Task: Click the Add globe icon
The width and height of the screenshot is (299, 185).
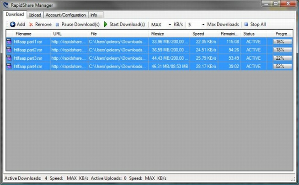Action: pos(13,24)
